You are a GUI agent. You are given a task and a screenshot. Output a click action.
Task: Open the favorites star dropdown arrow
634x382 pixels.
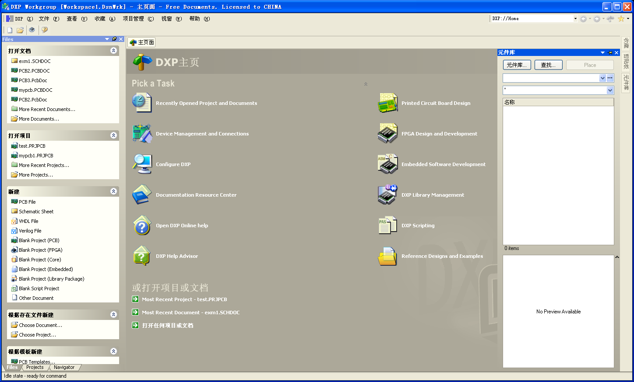click(x=628, y=19)
